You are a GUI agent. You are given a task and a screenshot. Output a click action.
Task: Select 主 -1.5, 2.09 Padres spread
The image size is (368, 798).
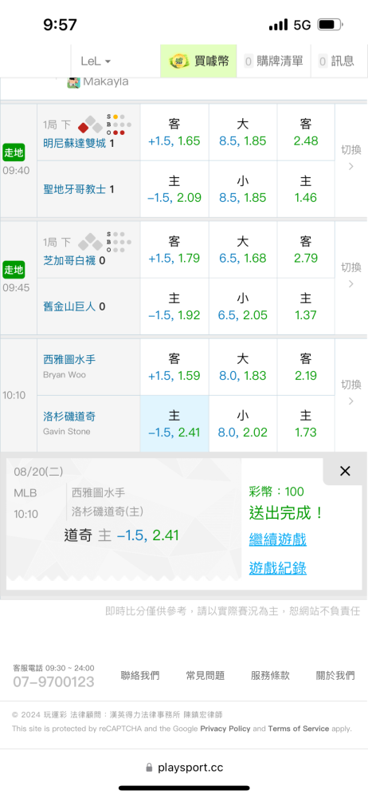click(174, 189)
